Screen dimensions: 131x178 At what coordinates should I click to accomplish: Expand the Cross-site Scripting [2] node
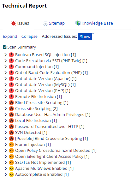click(6, 109)
